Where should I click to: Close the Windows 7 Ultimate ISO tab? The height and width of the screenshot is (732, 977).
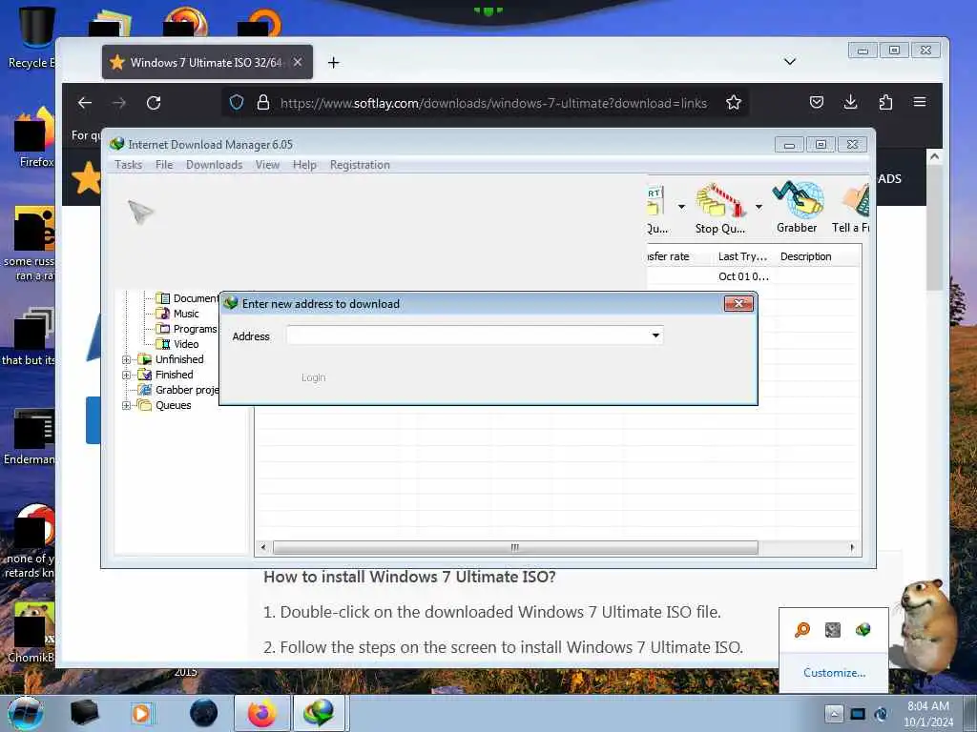(x=298, y=62)
